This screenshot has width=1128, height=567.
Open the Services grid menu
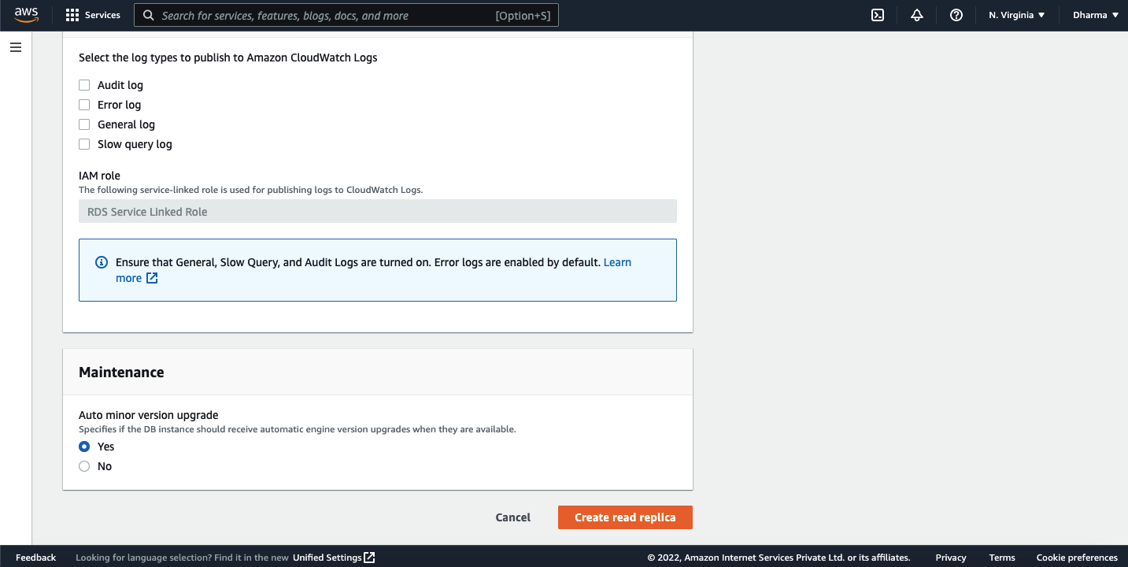coord(72,15)
